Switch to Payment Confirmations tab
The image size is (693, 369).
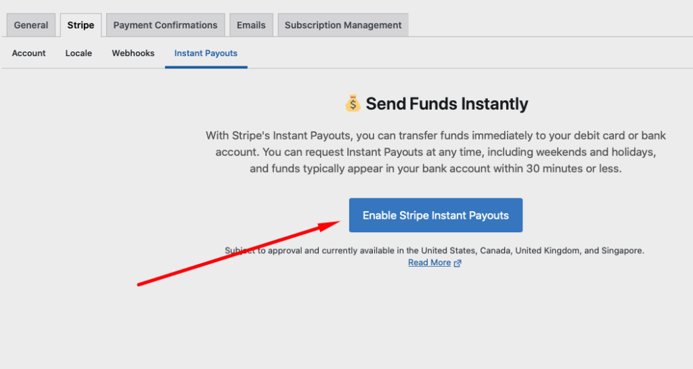[165, 25]
